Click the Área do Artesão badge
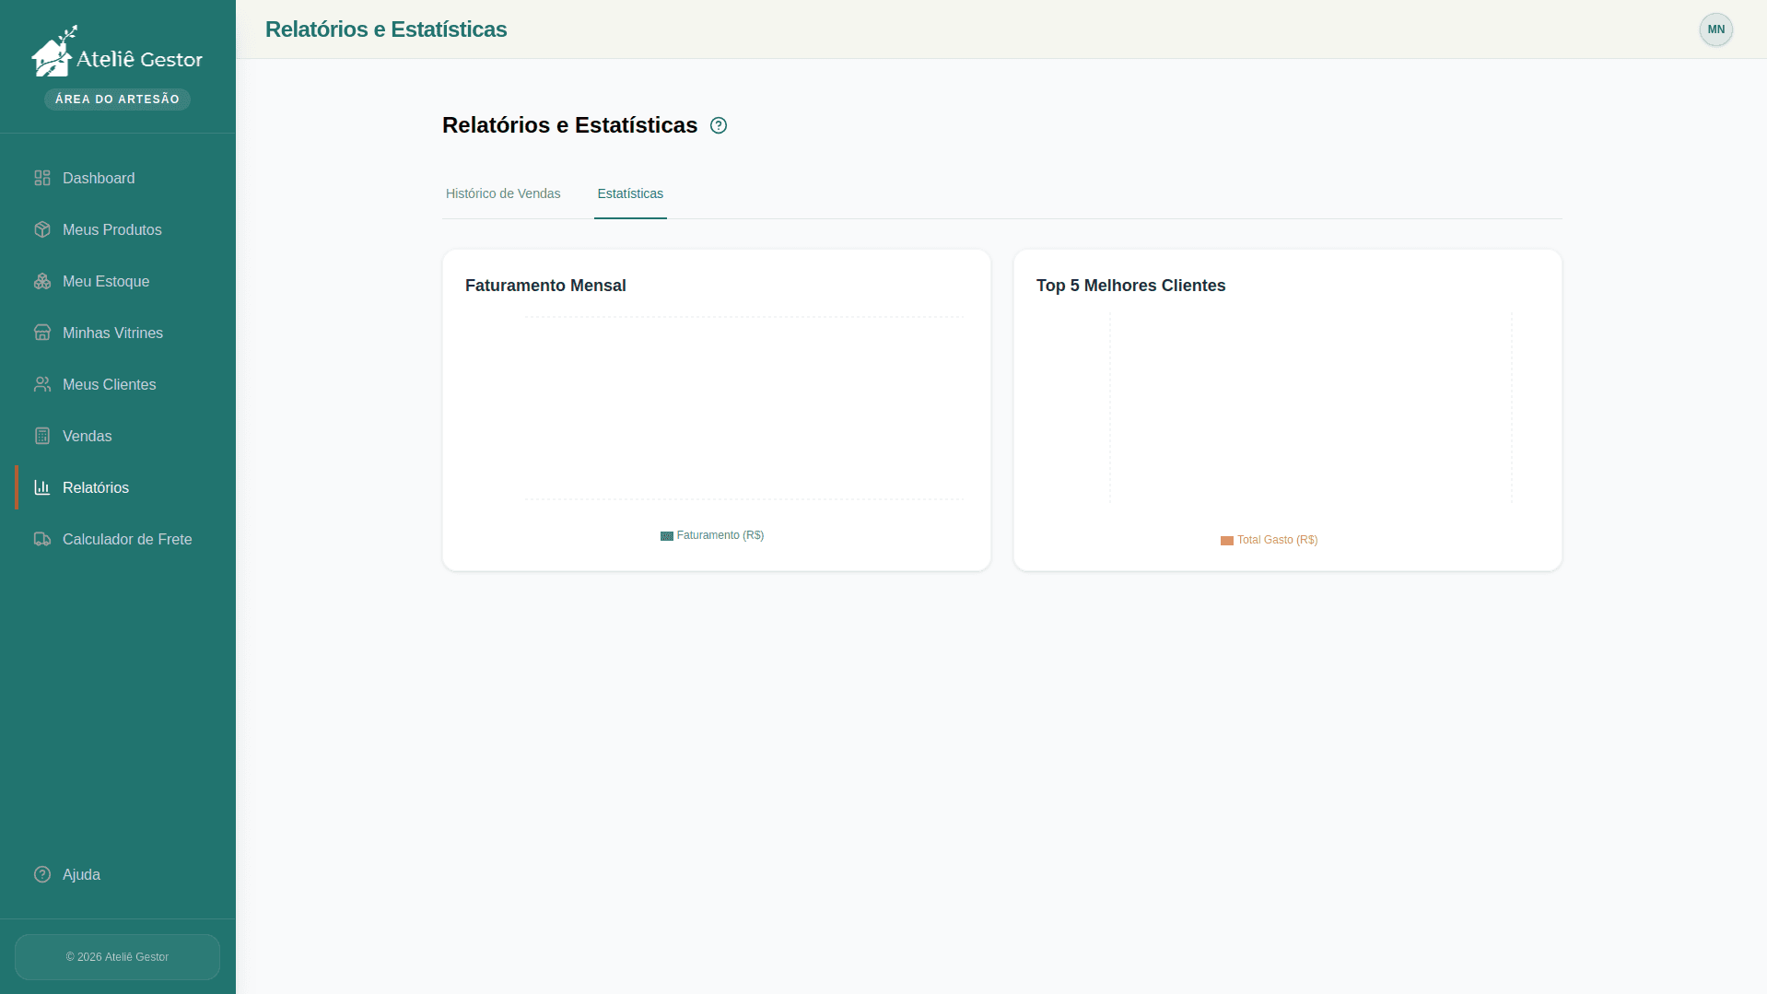Screen dimensions: 1767x994 click(x=117, y=99)
